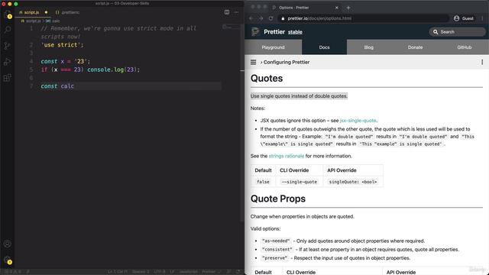Viewport: 489px width, 275px height.
Task: Open on-page contents three-dot menu
Action: click(x=482, y=62)
